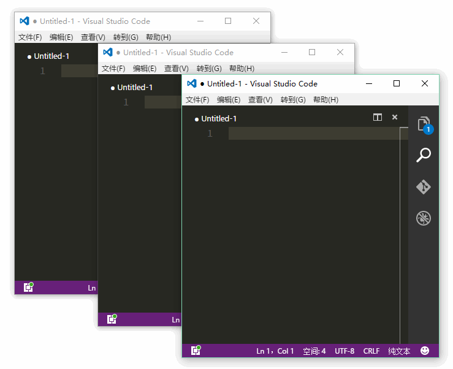Click line number 1 in front editor
This screenshot has height=369, width=453.
click(x=210, y=133)
